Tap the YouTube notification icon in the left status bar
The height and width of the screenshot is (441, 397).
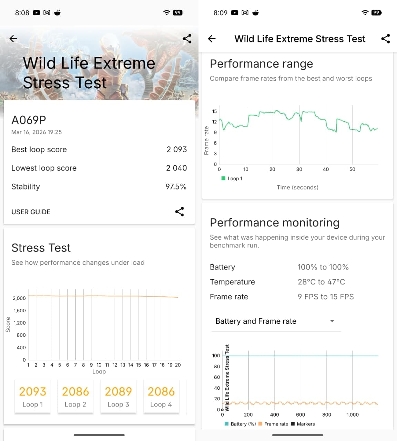(36, 13)
